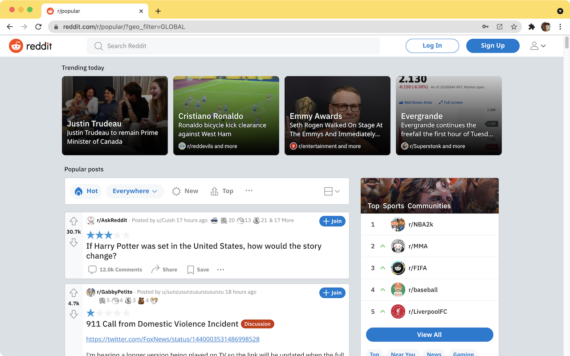Open the Emmy Awards trending card
This screenshot has height=356, width=570.
(338, 116)
